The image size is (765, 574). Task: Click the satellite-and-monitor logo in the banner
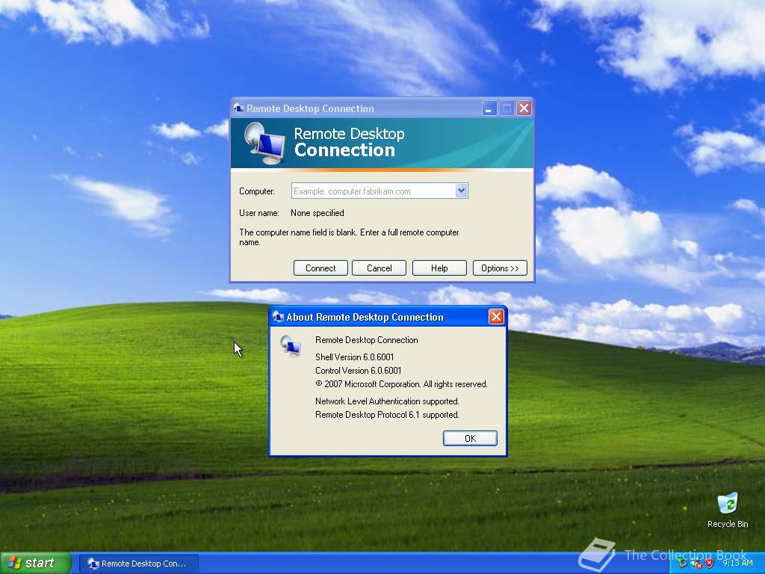[x=264, y=143]
